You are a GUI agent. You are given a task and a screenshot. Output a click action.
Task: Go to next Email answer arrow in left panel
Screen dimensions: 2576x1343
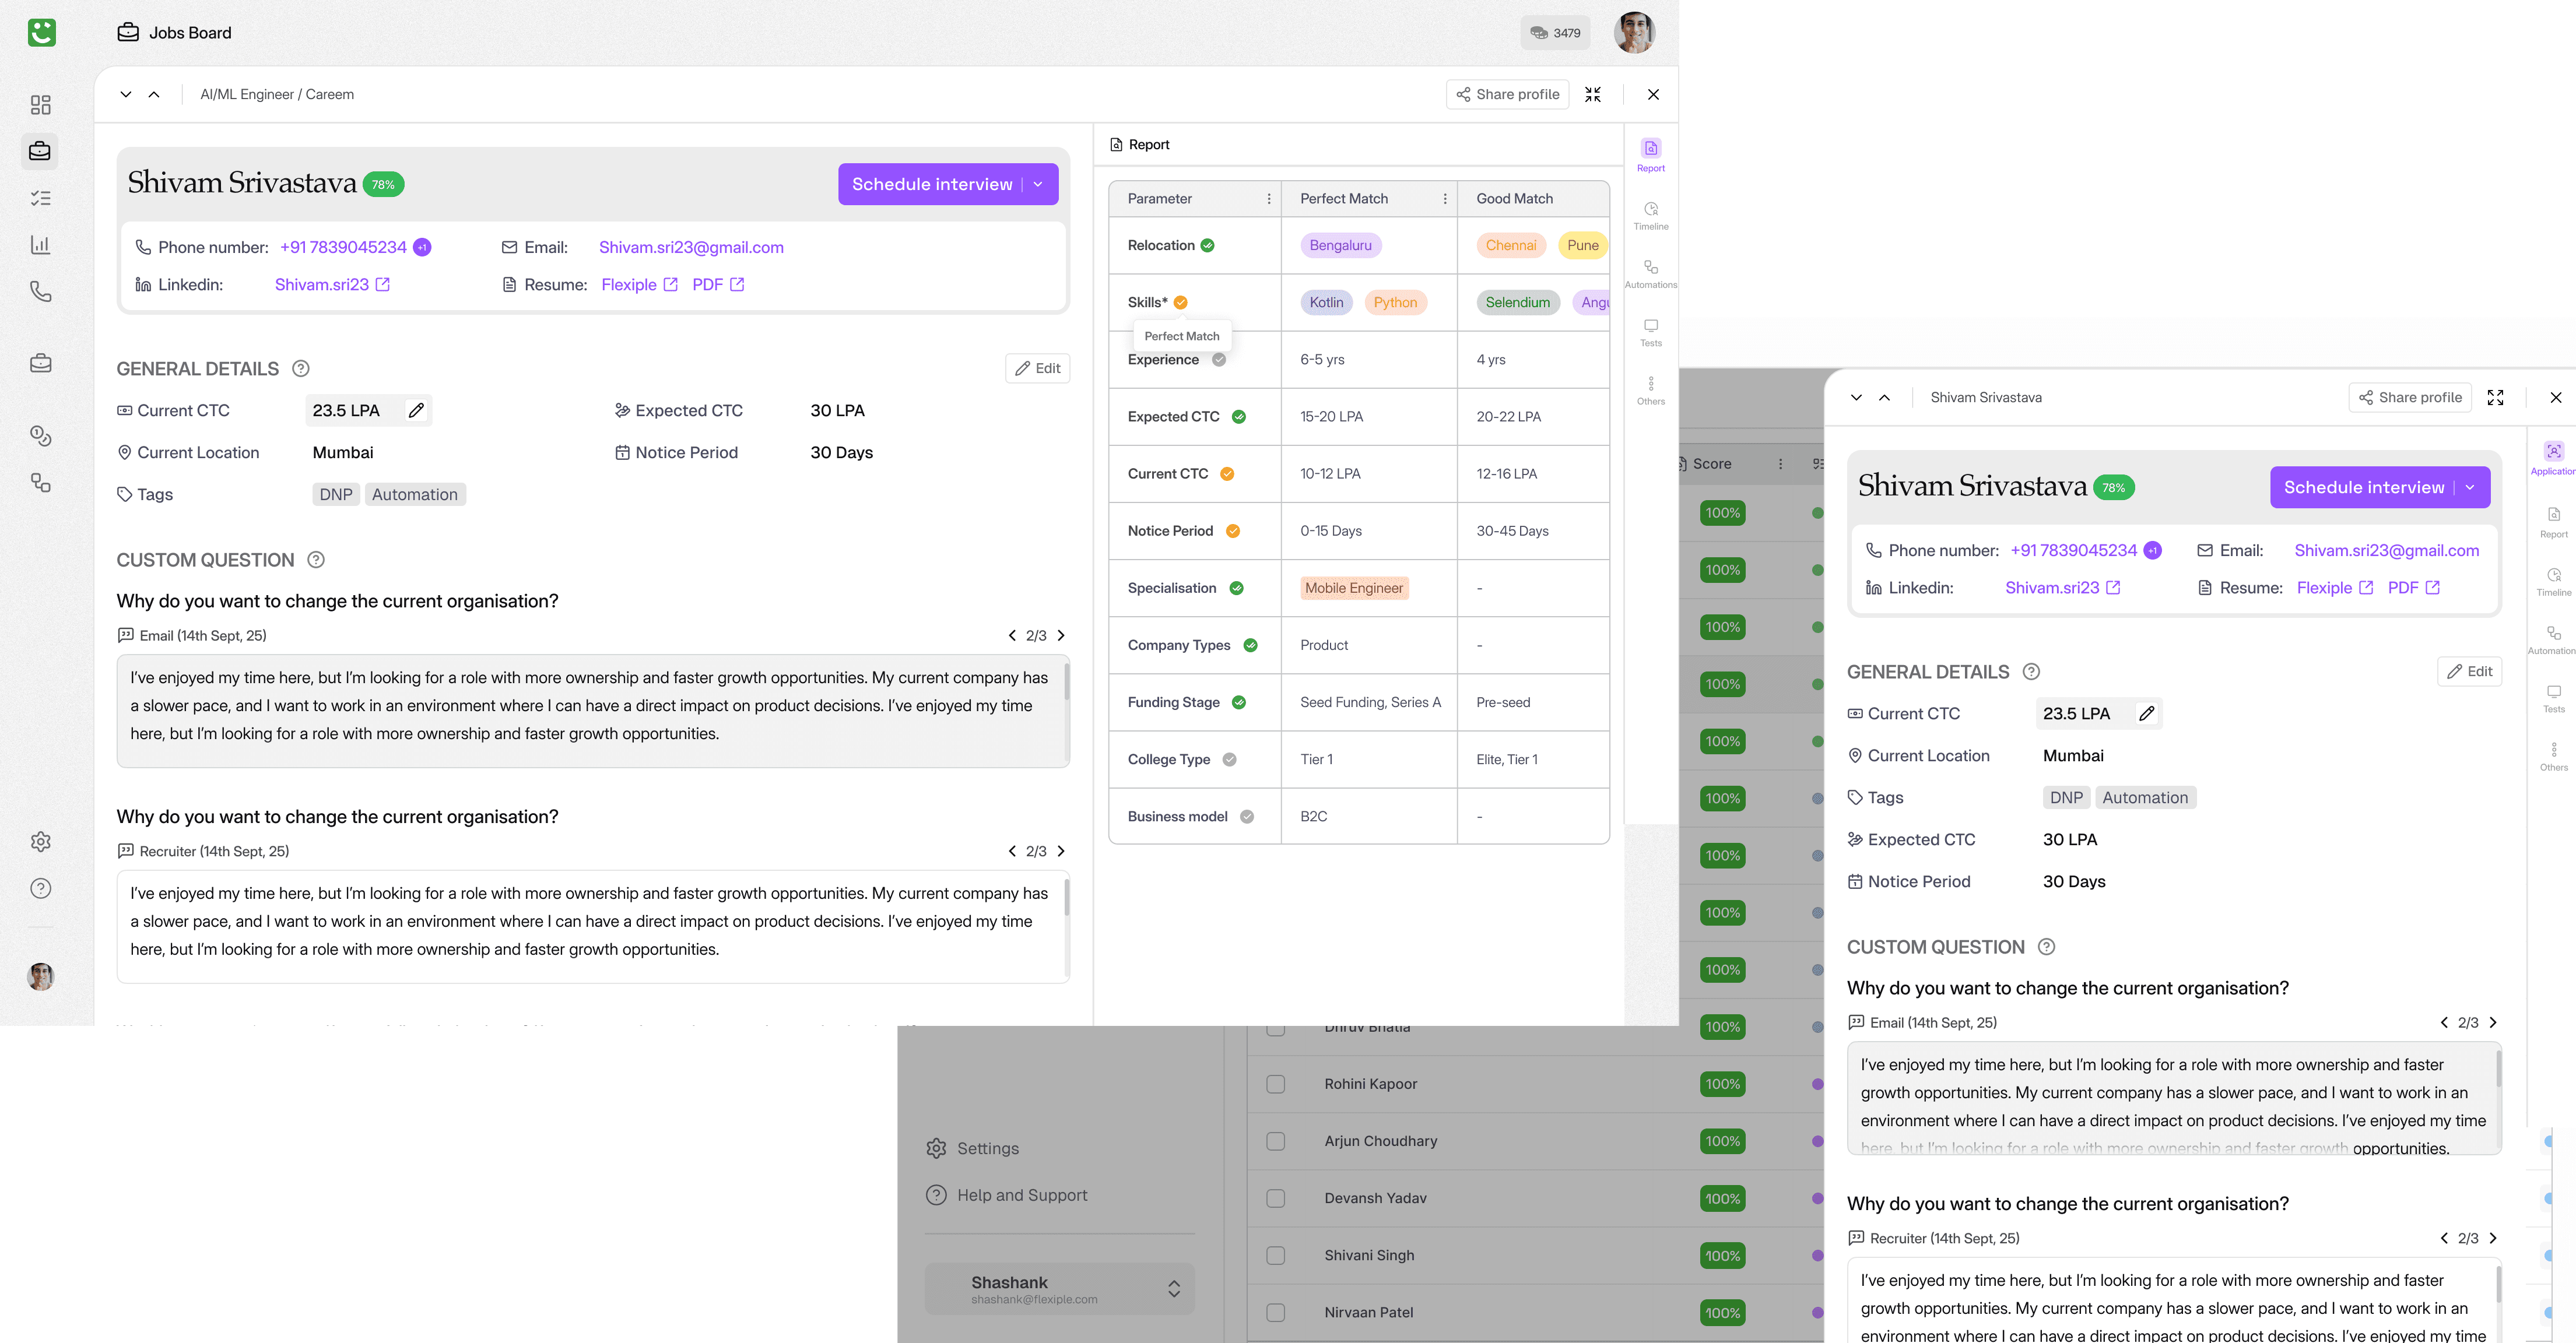pos(1061,635)
